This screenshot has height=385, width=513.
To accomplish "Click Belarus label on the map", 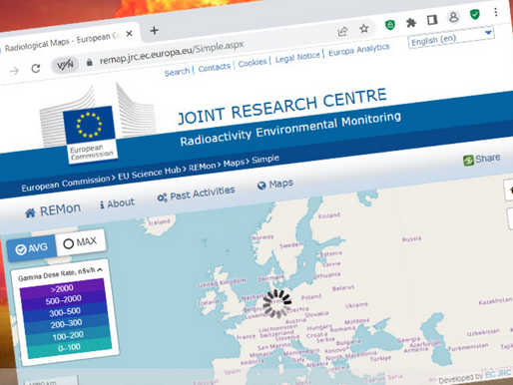I will coord(343,288).
